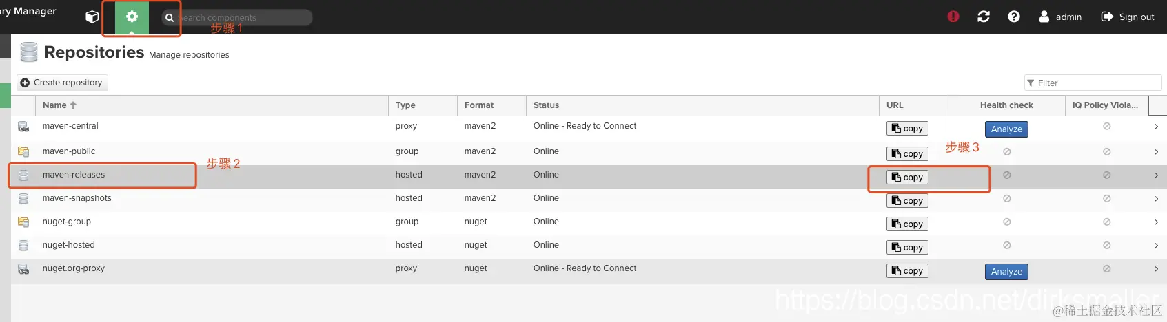The width and height of the screenshot is (1167, 322).
Task: Select the maven-releases repository name
Action: click(74, 175)
